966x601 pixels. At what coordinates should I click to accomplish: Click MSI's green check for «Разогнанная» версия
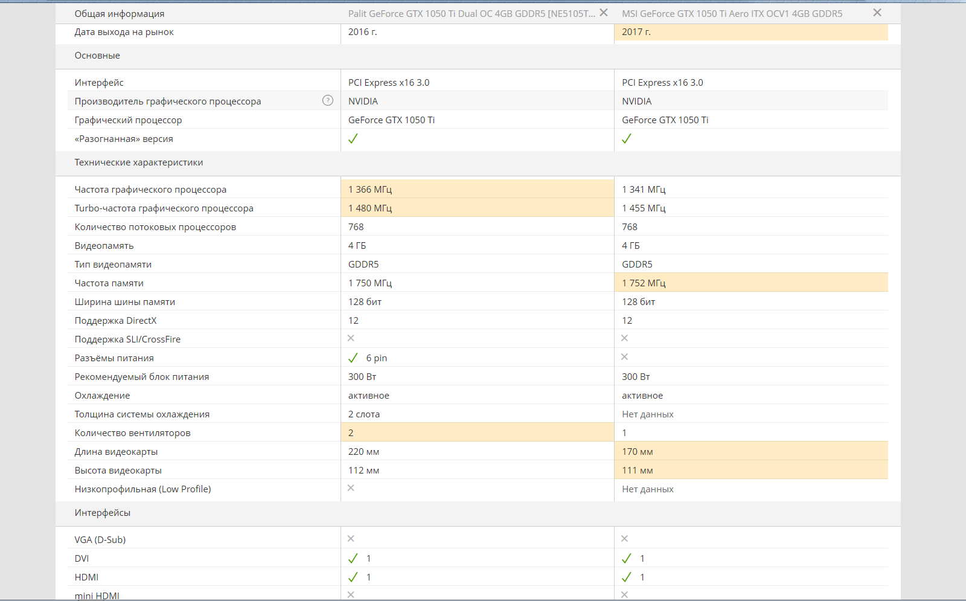(627, 138)
